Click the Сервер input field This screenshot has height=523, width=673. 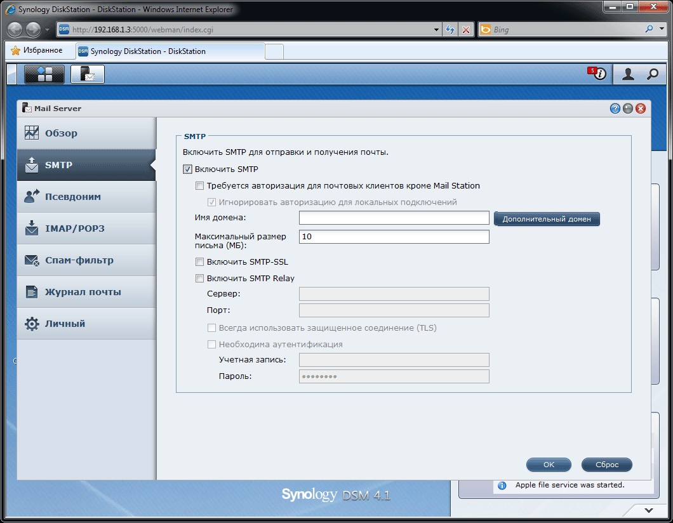394,294
